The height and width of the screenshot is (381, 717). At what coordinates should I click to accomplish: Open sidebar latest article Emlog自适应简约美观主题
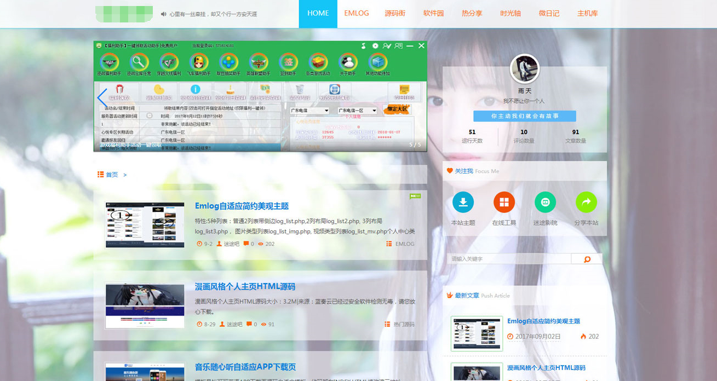543,321
